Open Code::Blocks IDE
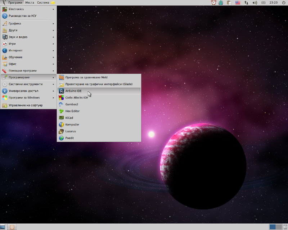Screen dimensions: 288x230 point(76,98)
